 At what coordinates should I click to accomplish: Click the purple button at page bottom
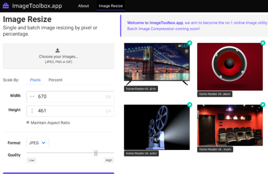pos(59,173)
